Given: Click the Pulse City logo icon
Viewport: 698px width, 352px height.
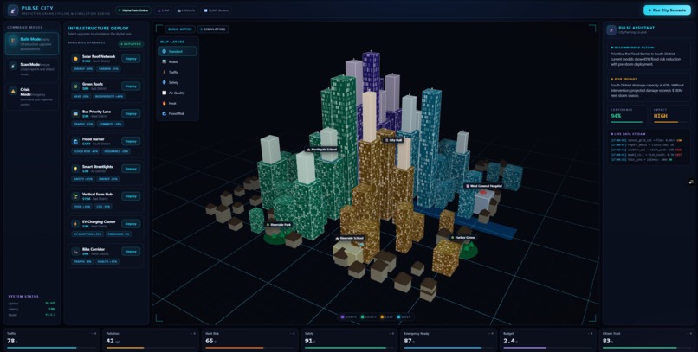Looking at the screenshot, I should (13, 10).
